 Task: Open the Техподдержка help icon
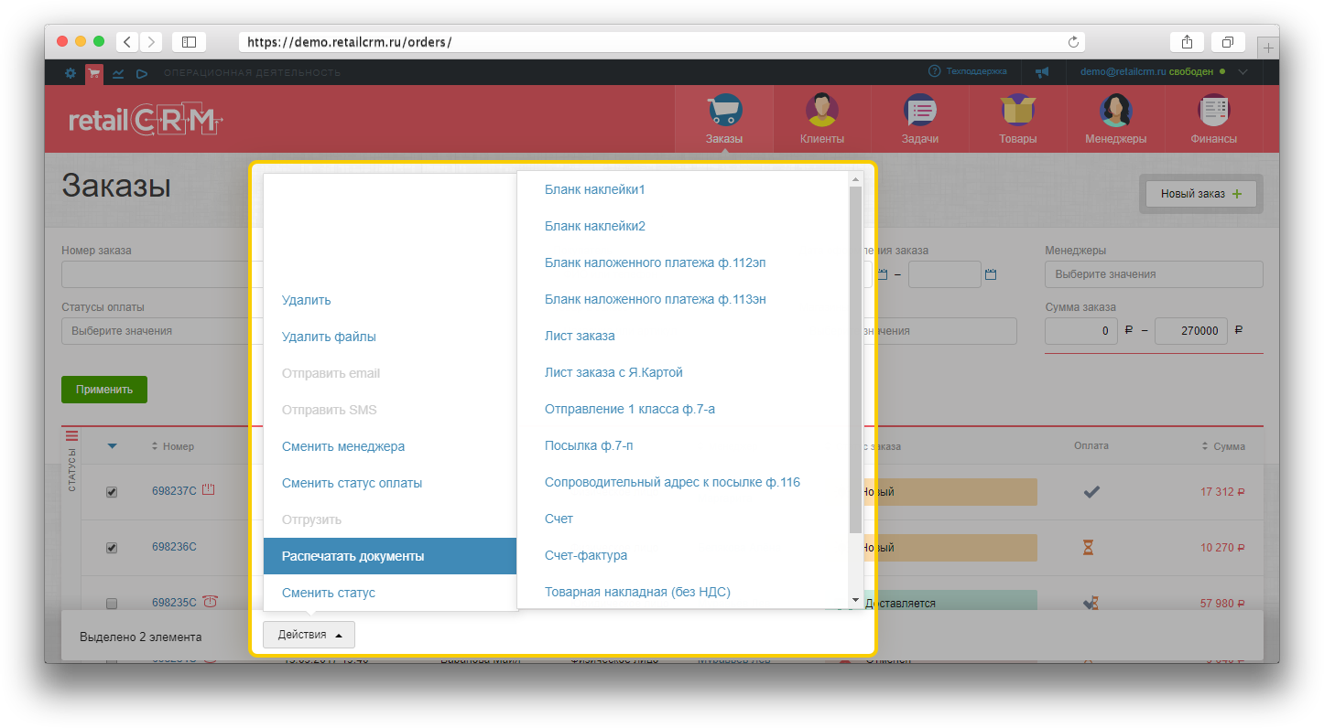click(x=934, y=71)
